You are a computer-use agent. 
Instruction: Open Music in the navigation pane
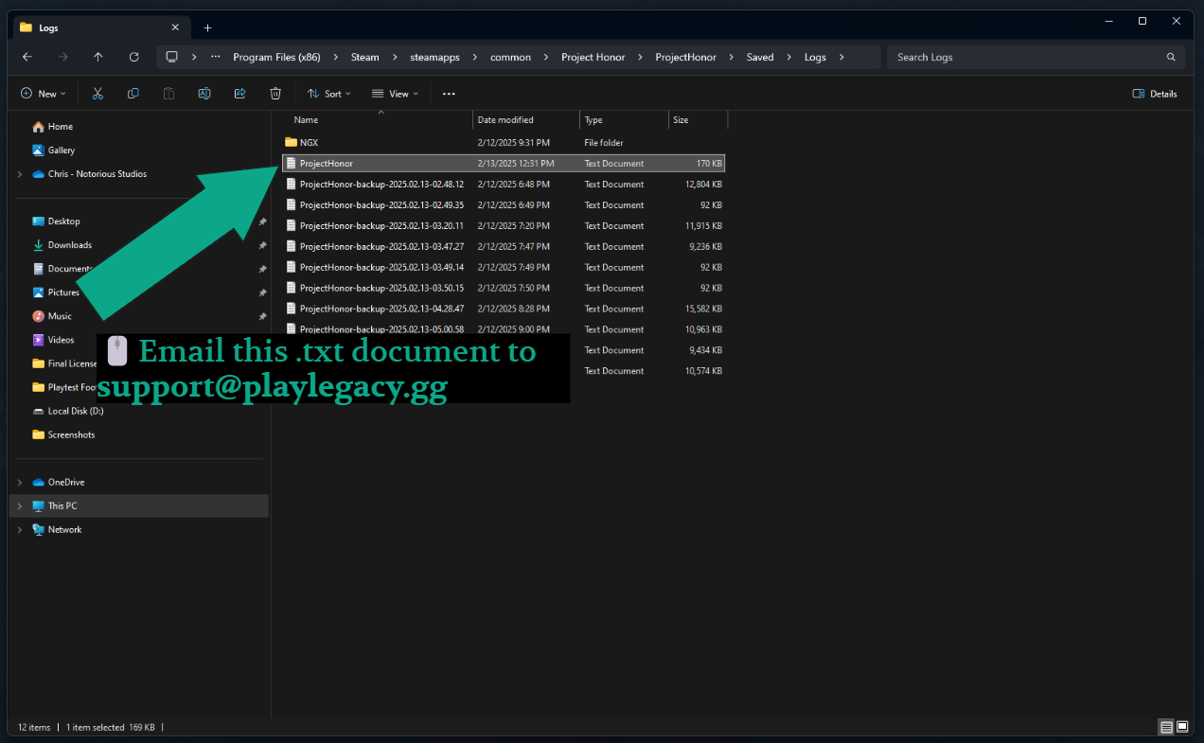[52, 316]
